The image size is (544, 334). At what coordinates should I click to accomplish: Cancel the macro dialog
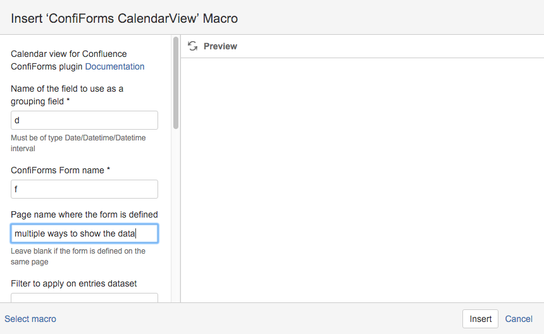518,319
